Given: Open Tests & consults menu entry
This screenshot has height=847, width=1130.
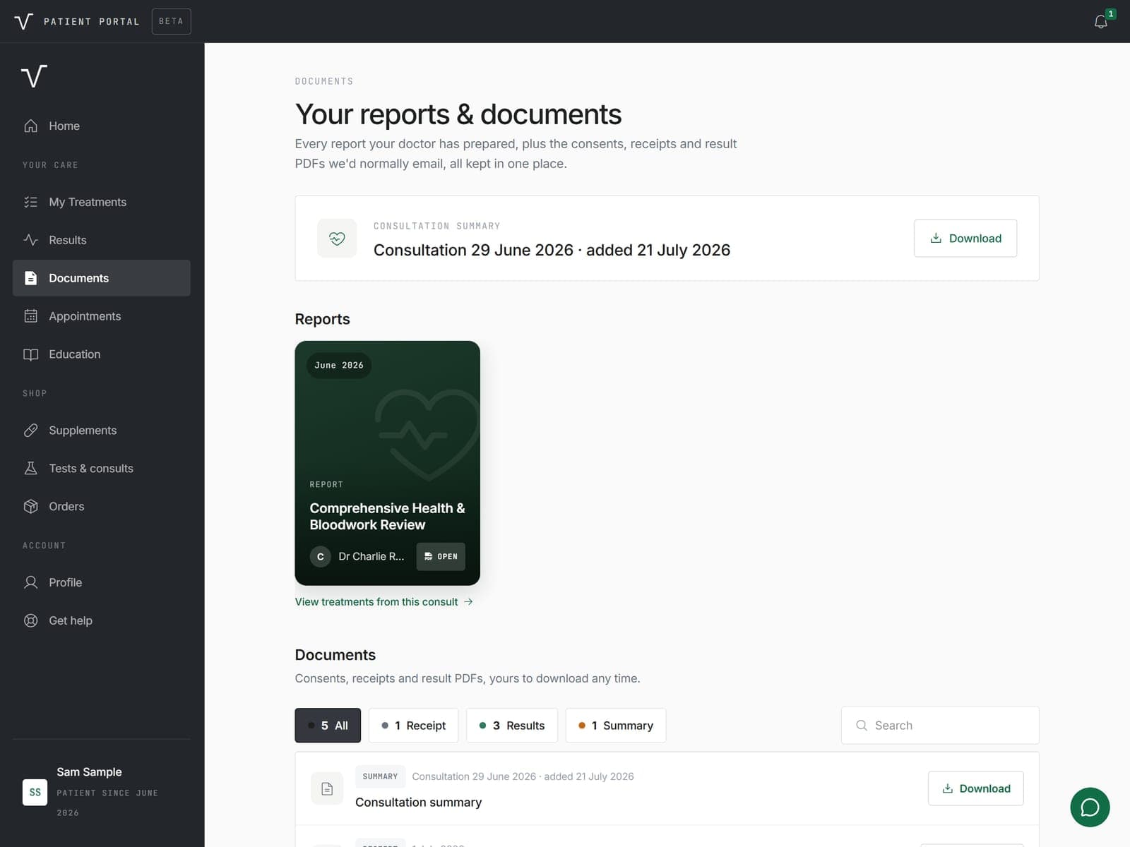Looking at the screenshot, I should tap(102, 469).
